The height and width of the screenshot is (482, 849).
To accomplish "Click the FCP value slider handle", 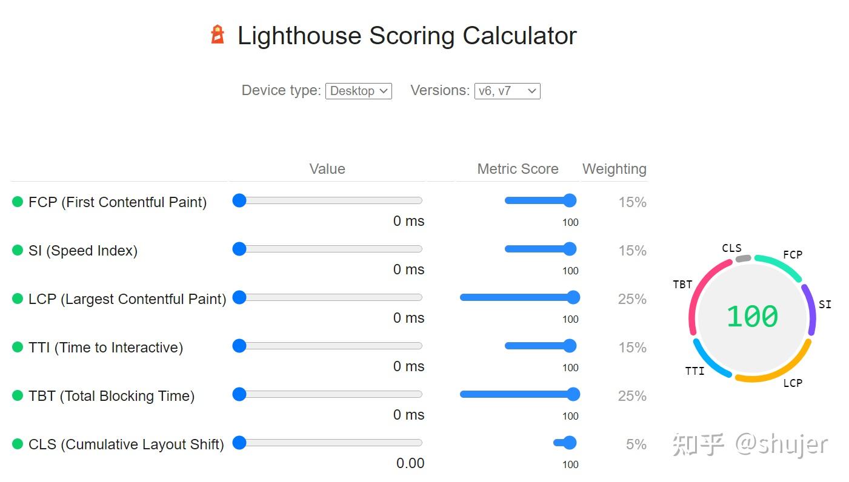I will pos(239,200).
